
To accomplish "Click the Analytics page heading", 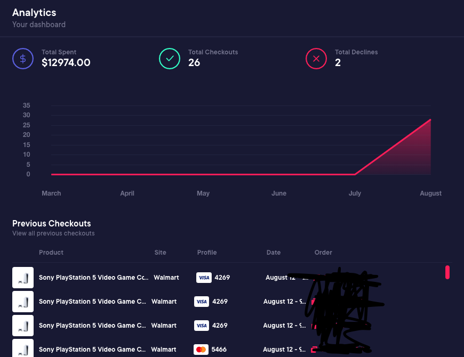I will (34, 13).
